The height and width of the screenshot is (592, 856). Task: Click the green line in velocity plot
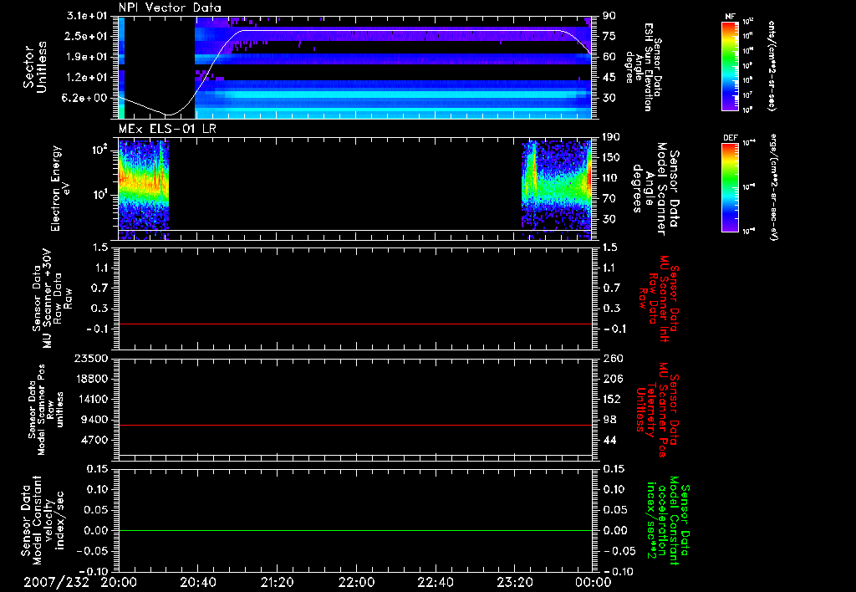click(x=354, y=530)
